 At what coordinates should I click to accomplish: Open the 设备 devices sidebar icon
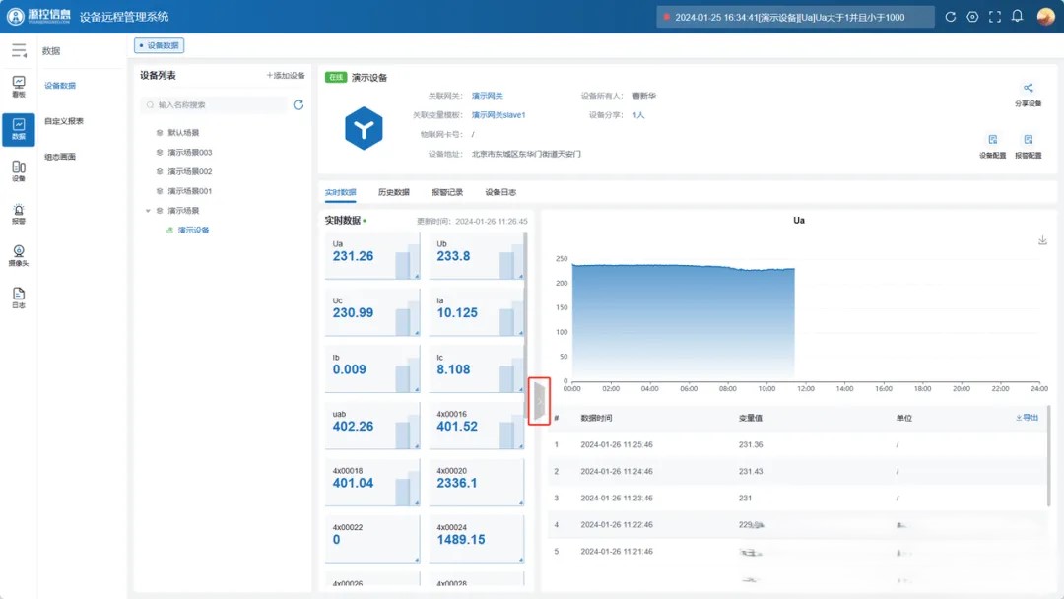[19, 171]
